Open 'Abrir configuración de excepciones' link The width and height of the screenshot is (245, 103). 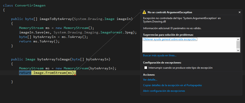pos(164,91)
